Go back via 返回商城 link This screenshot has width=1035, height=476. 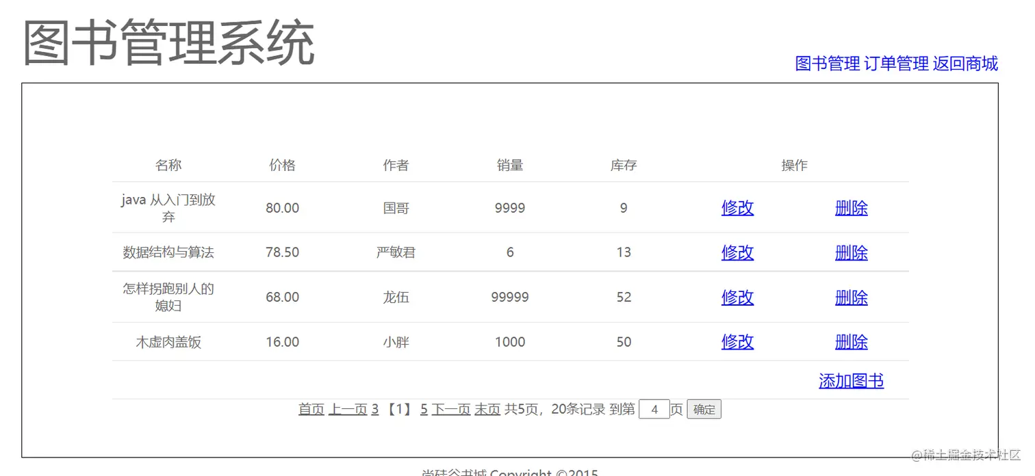(965, 64)
